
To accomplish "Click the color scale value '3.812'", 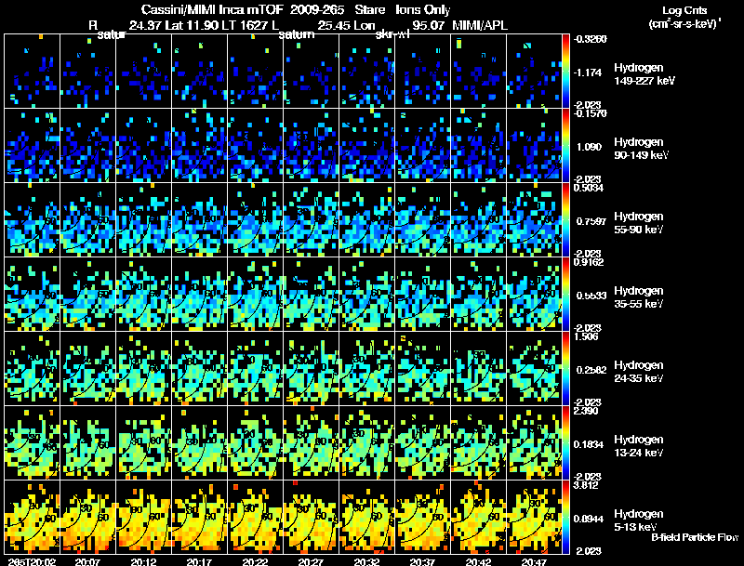I will click(586, 485).
